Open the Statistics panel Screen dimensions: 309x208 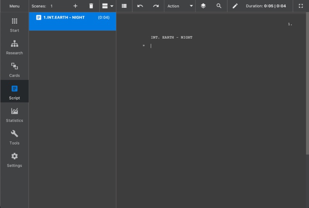(x=14, y=115)
